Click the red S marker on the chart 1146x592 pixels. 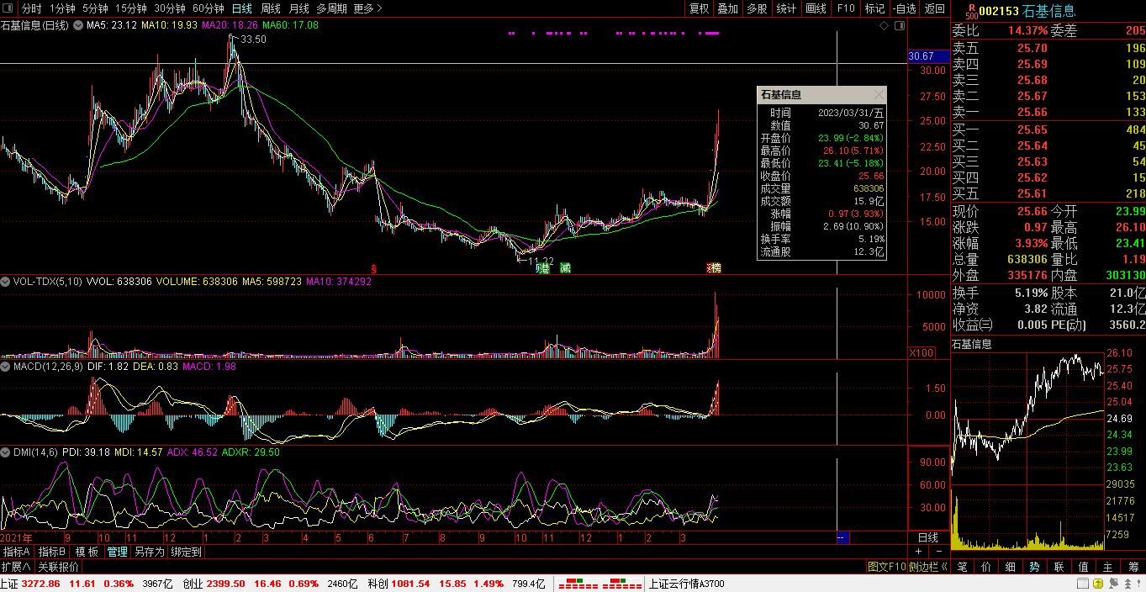(373, 267)
